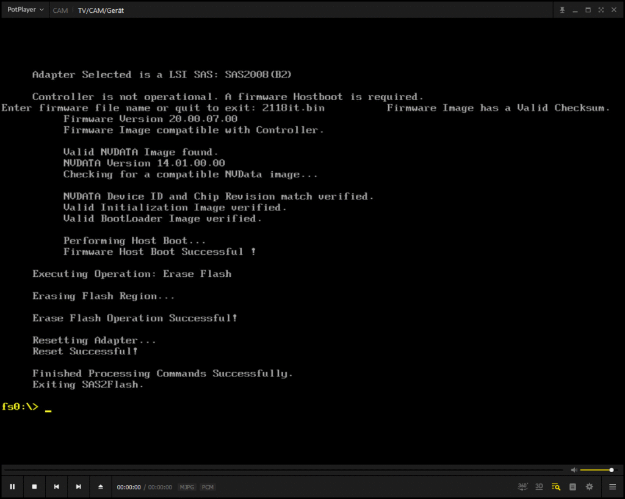Click the eject/open file icon
Viewport: 625px width, 499px height.
[x=101, y=487]
